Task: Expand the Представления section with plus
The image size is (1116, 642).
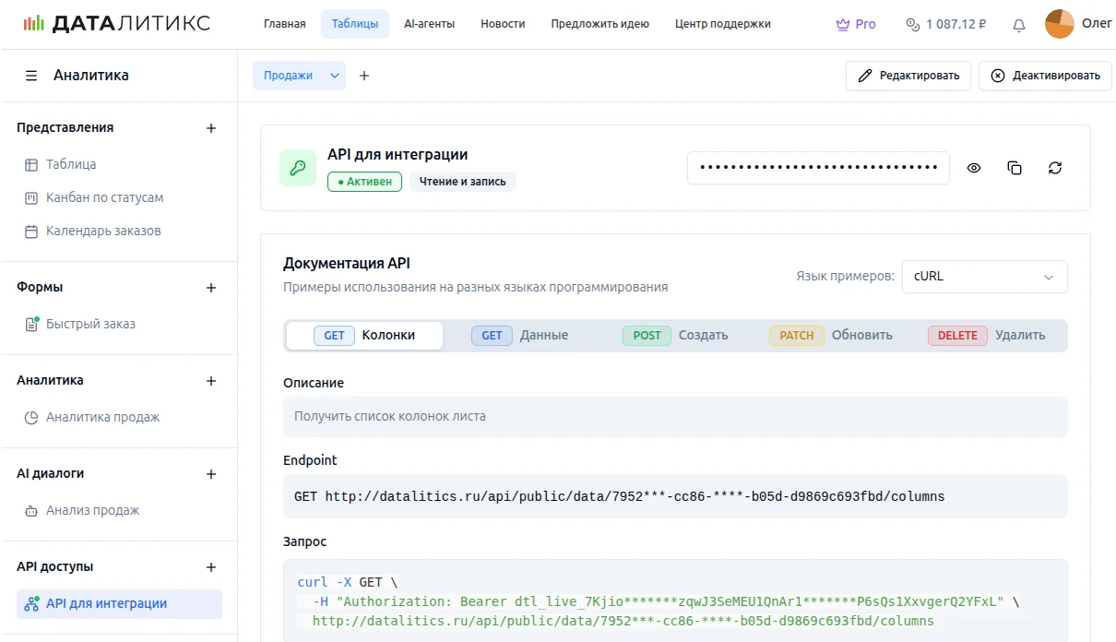Action: point(211,127)
